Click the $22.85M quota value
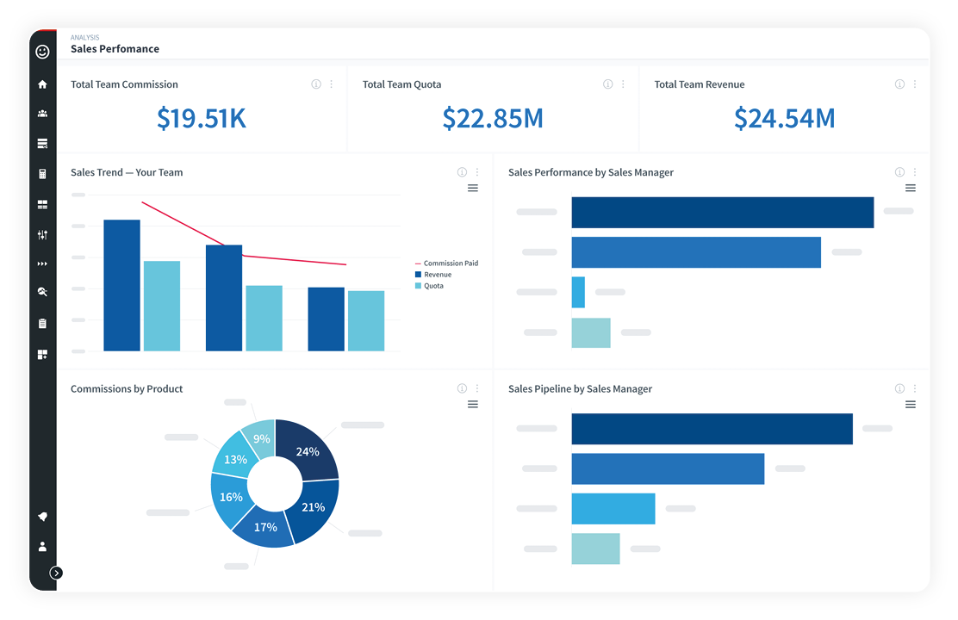Screen dimensions: 958x620 click(x=493, y=119)
